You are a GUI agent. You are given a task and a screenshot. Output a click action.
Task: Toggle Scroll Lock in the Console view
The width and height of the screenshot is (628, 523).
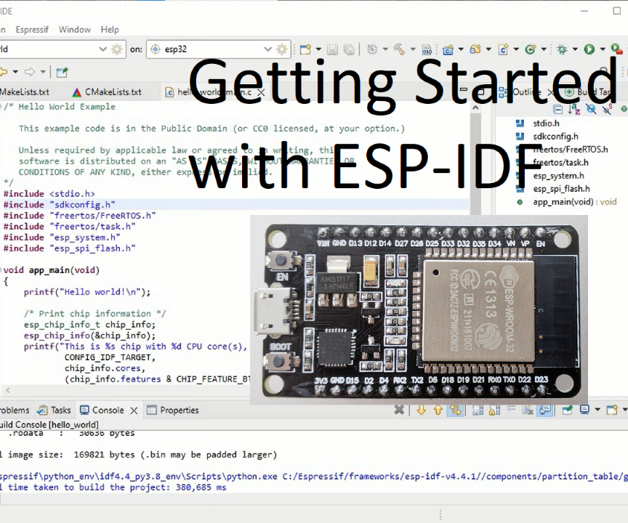(492, 410)
